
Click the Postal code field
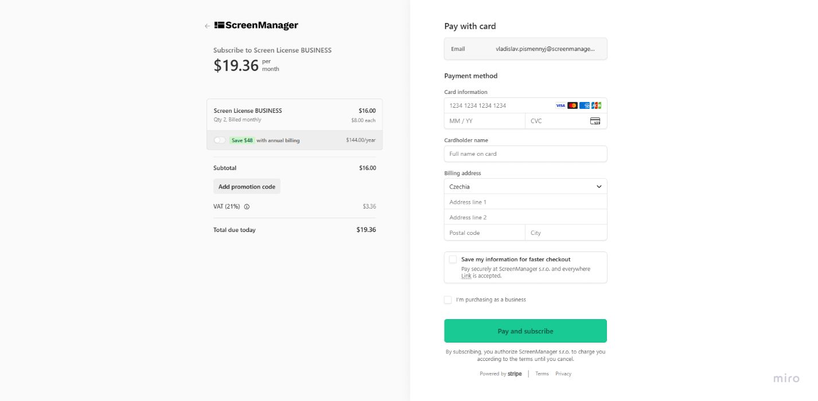(484, 233)
